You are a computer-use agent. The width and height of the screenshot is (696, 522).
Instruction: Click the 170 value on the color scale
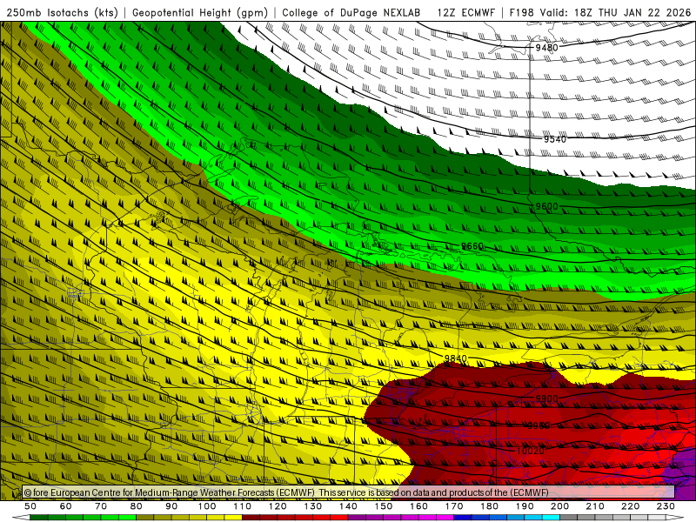click(x=454, y=506)
